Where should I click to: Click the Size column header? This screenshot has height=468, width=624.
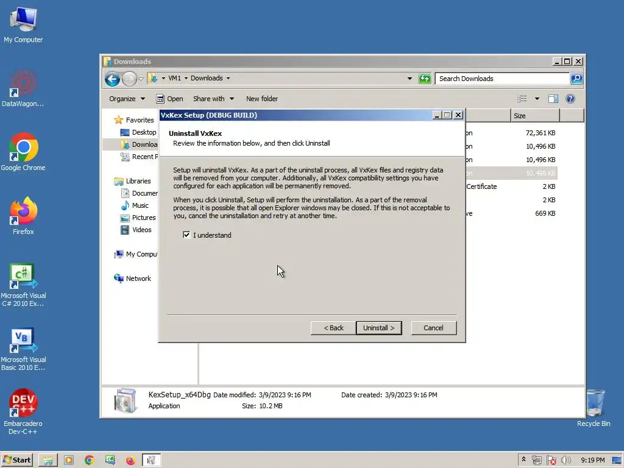(535, 116)
